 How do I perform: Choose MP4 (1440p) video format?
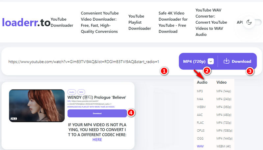(224, 138)
